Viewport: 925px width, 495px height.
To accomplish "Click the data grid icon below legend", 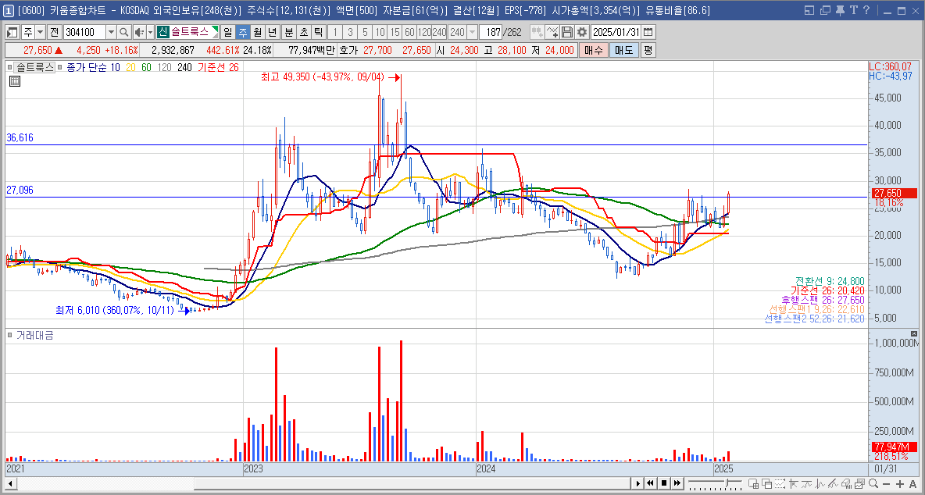I will pos(14,81).
